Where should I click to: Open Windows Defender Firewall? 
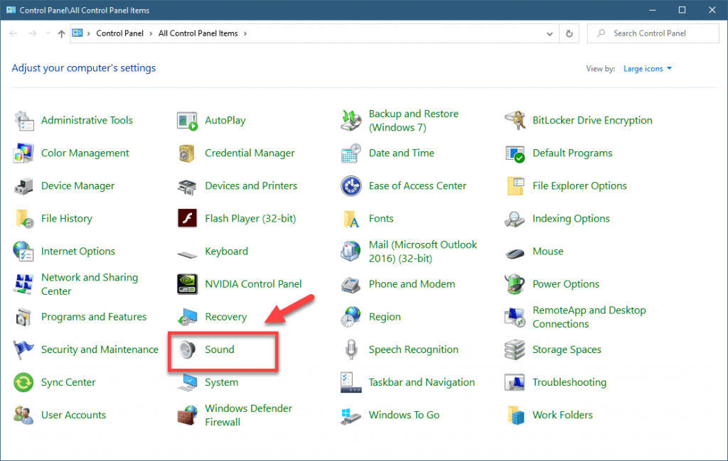point(249,415)
